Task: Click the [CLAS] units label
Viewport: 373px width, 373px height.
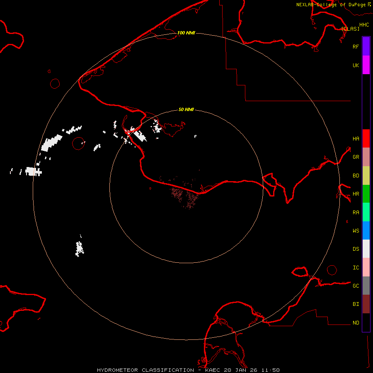Action: (x=350, y=29)
